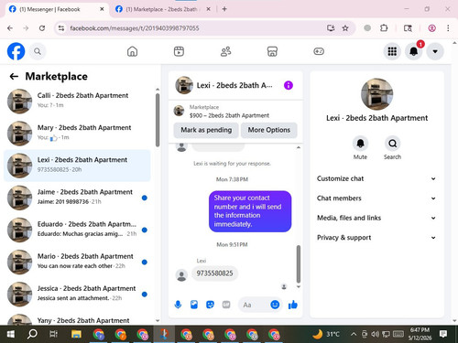Open Mario 2beds 2bath Apartment chat
The image size is (458, 343).
pos(77,262)
